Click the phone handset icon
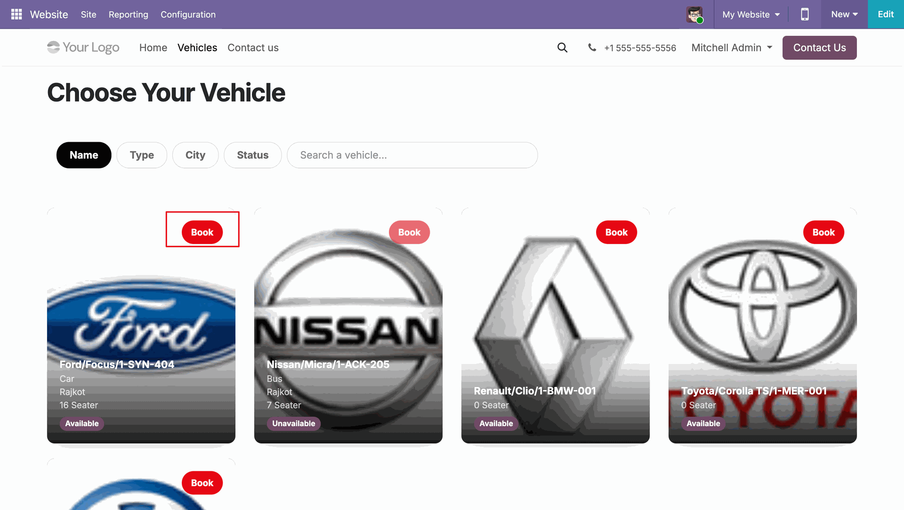Viewport: 904px width, 510px height. coord(592,48)
